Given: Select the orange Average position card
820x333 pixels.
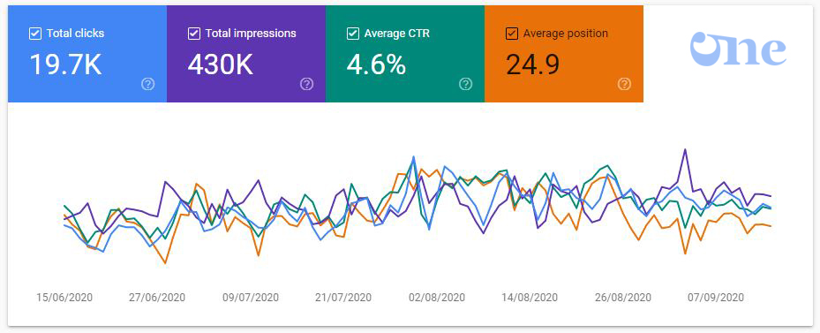Looking at the screenshot, I should click(x=564, y=54).
